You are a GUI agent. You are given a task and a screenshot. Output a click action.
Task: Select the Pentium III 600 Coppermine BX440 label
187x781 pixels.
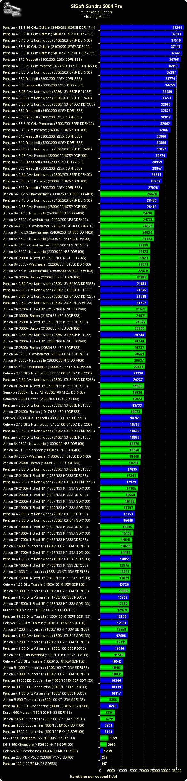[44, 732]
